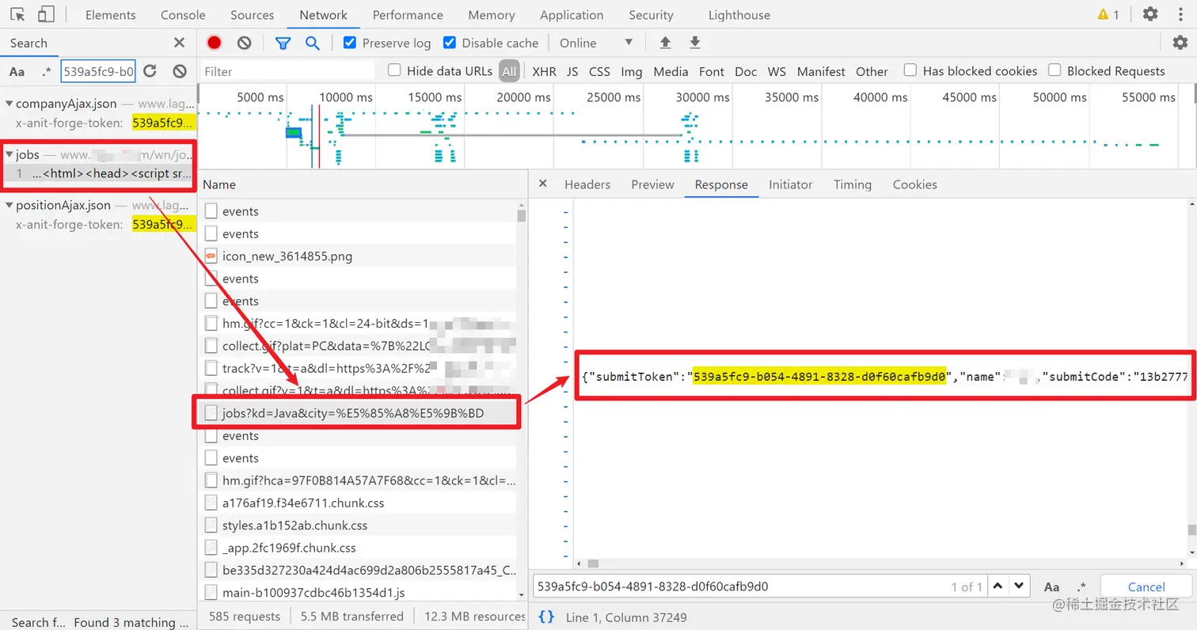1197x630 pixels.
Task: Check Blocked Requests filter
Action: pyautogui.click(x=1054, y=70)
